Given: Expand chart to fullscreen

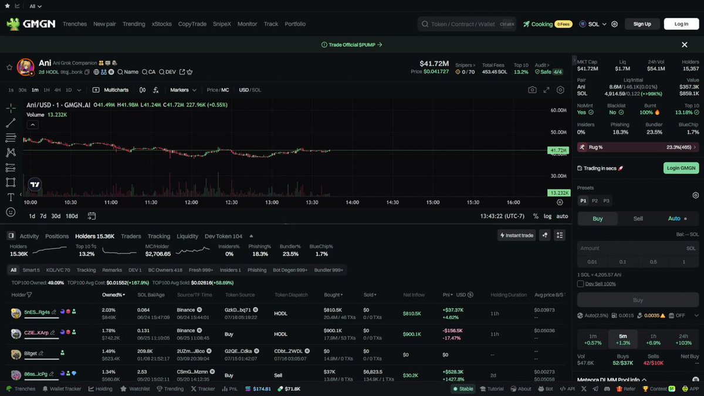Looking at the screenshot, I should click(x=546, y=90).
